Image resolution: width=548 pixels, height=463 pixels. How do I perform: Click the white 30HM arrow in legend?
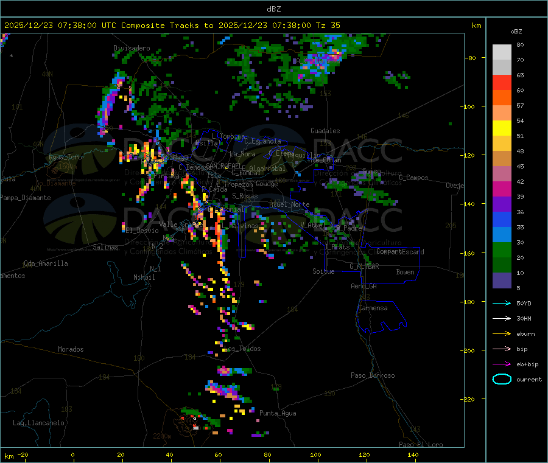click(502, 318)
